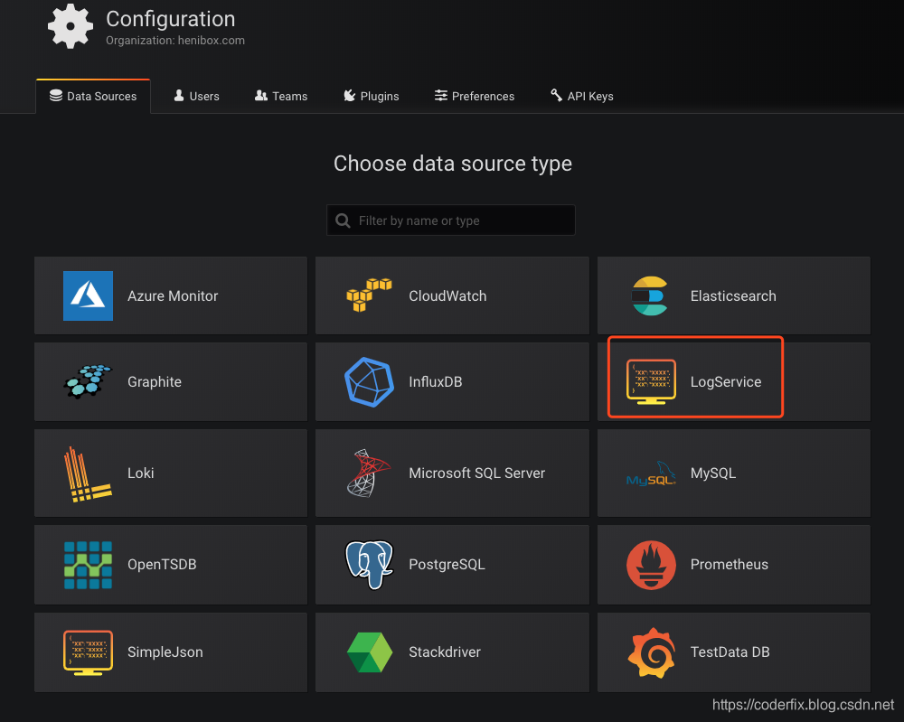Pick Prometheus label text
Image resolution: width=904 pixels, height=722 pixels.
pyautogui.click(x=729, y=564)
